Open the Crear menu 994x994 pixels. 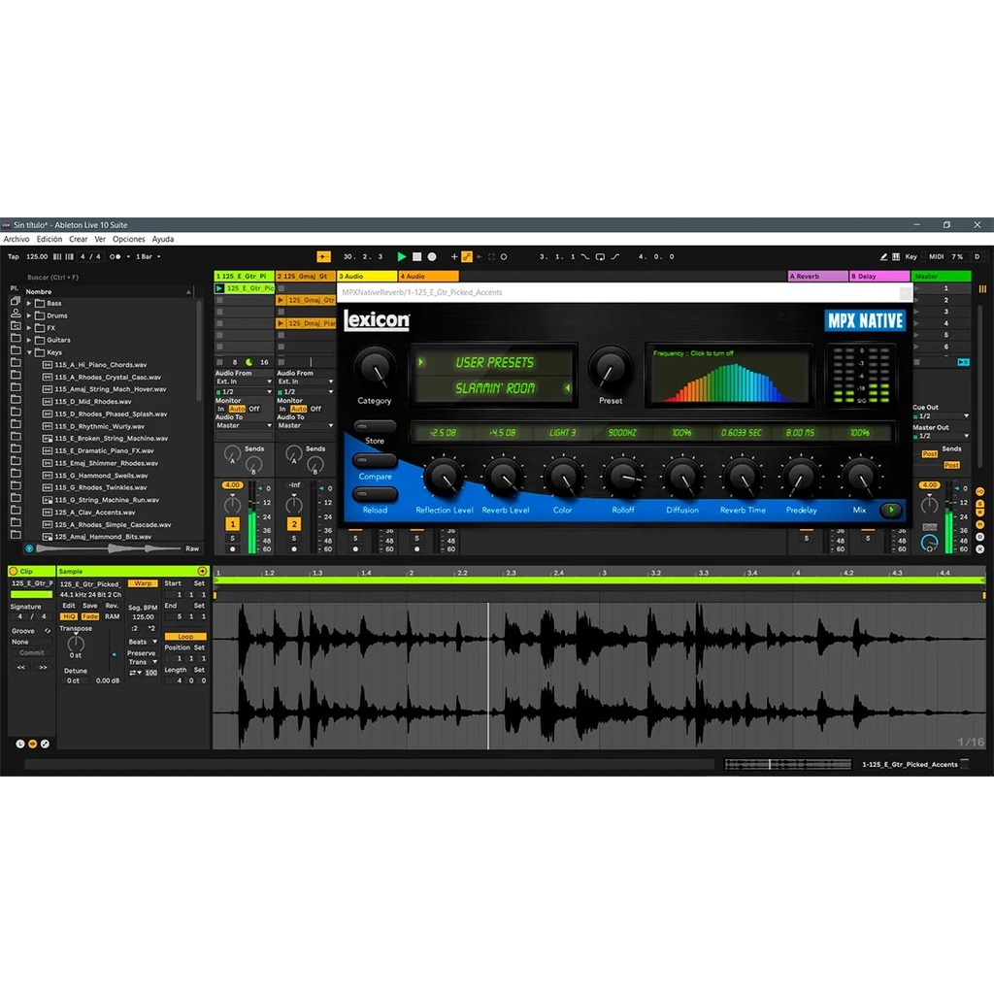78,239
